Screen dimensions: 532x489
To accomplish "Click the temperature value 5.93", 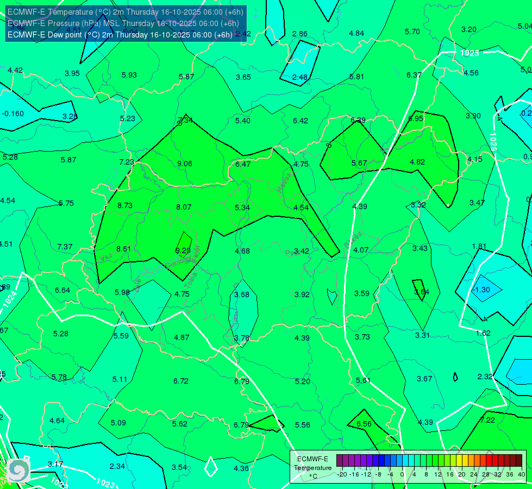I will coord(129,75).
